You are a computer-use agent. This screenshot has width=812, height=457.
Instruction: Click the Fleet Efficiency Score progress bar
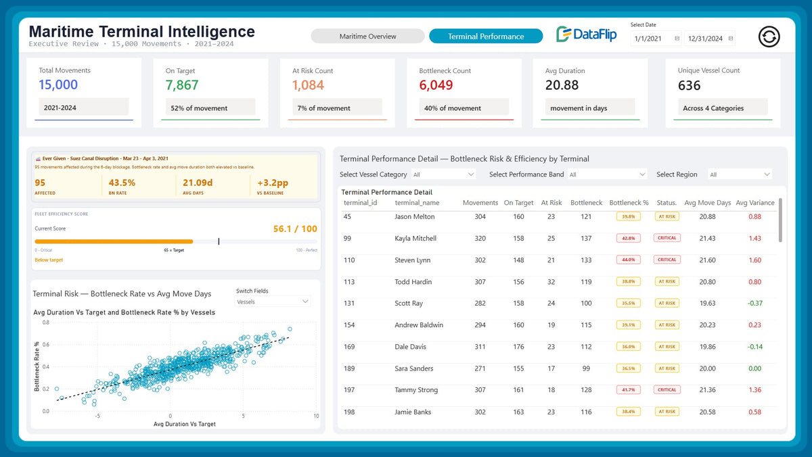(176, 241)
